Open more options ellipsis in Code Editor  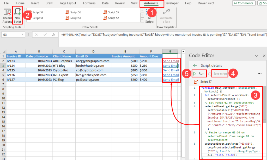pos(259,73)
